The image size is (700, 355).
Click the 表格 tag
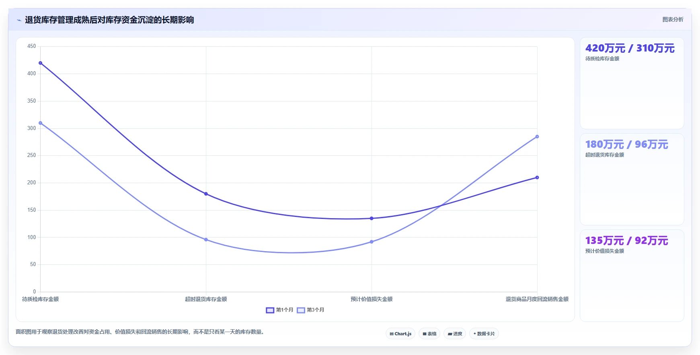tap(429, 334)
